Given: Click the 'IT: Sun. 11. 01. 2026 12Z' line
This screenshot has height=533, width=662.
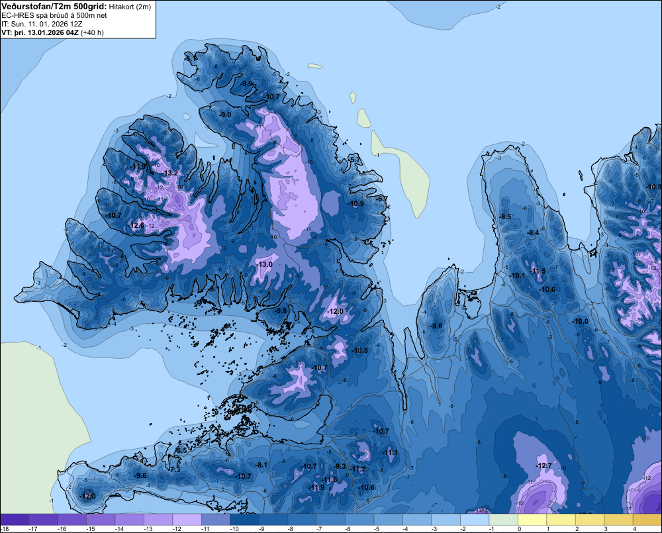Looking at the screenshot, I should (x=42, y=24).
